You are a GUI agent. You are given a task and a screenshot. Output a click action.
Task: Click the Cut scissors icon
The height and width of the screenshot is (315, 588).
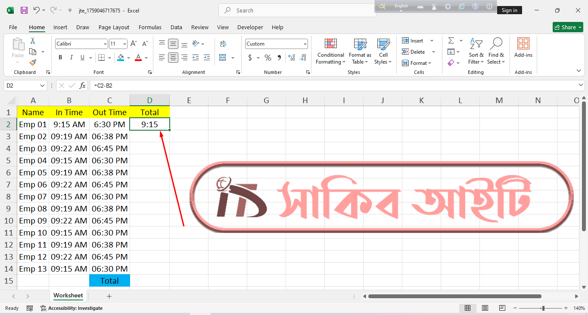click(x=33, y=41)
